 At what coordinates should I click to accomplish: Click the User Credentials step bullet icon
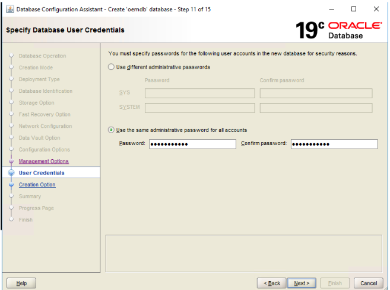pos(11,173)
